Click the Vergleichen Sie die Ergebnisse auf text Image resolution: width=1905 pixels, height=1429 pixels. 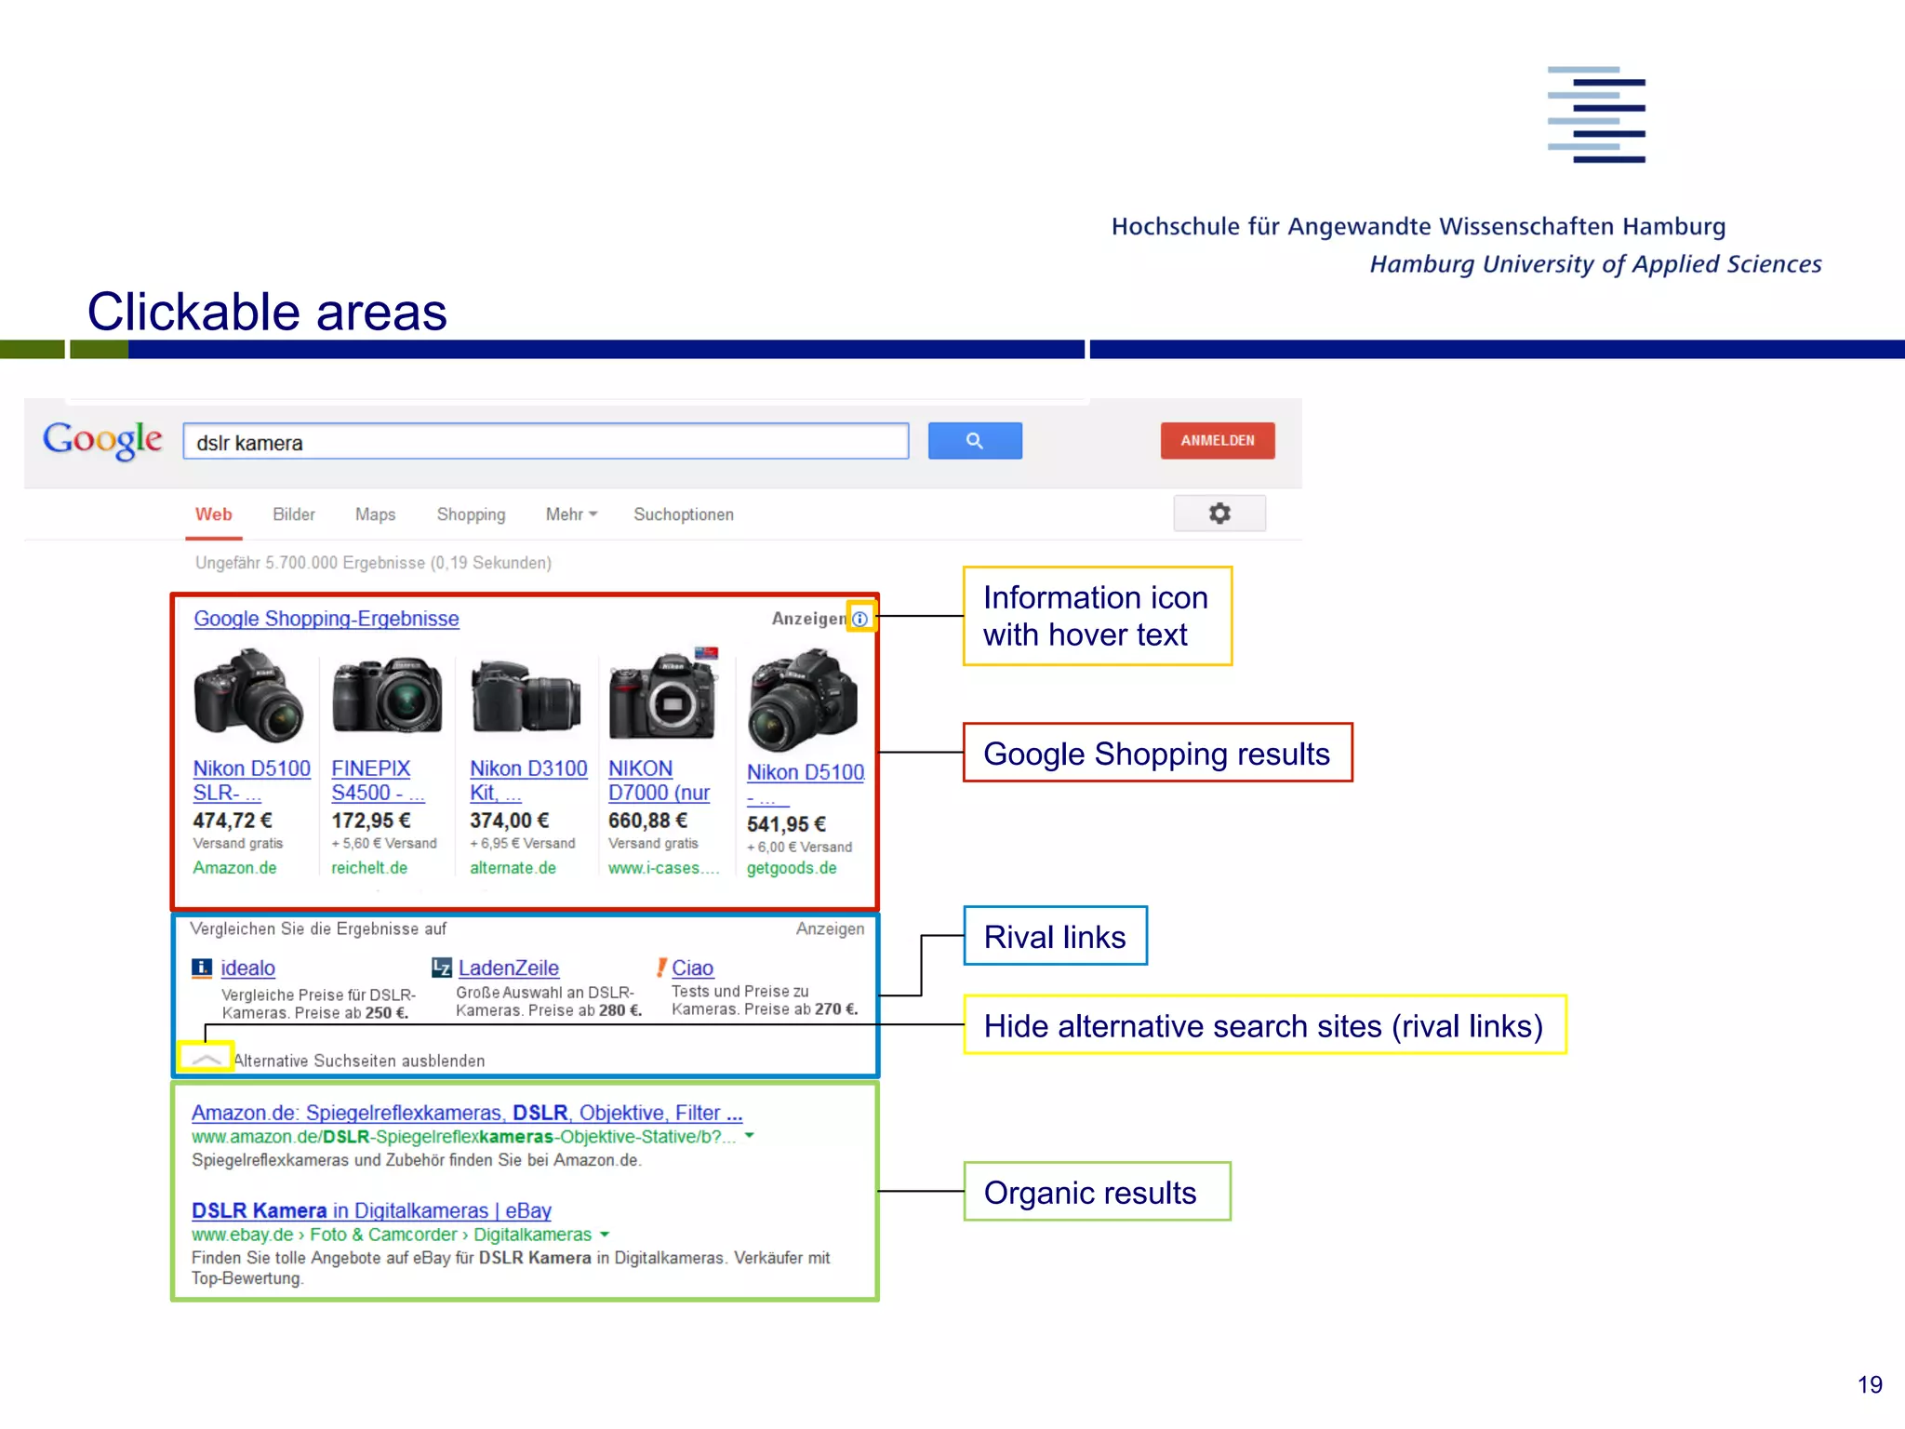click(x=318, y=928)
